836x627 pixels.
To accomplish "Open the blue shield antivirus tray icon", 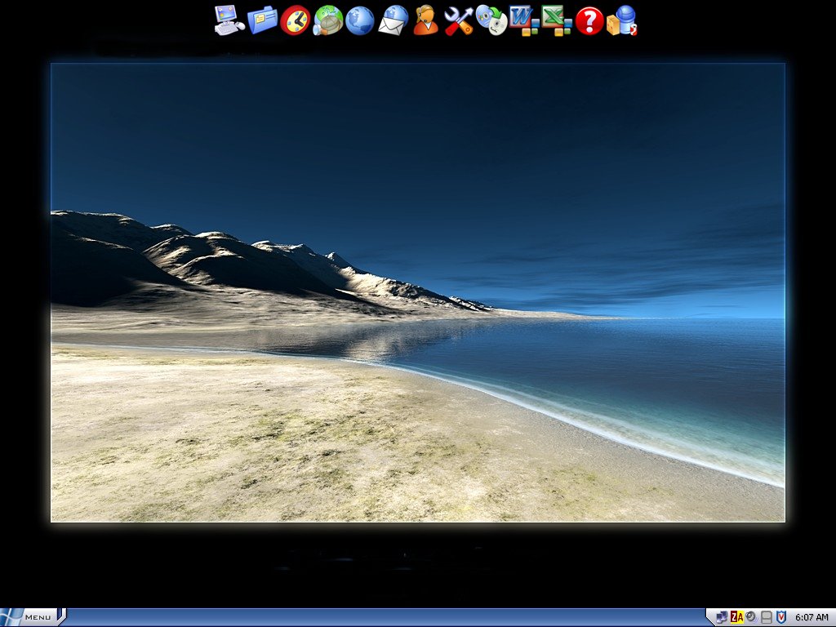I will pos(780,617).
